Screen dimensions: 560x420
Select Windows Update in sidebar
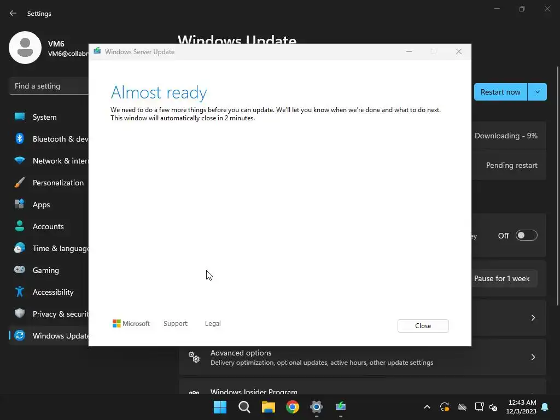(x=49, y=336)
